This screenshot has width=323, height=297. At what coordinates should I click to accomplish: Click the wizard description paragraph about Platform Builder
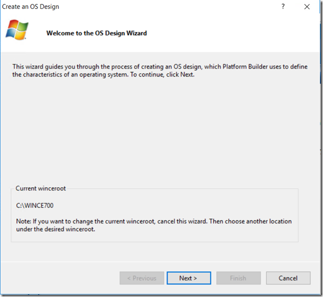click(x=160, y=70)
